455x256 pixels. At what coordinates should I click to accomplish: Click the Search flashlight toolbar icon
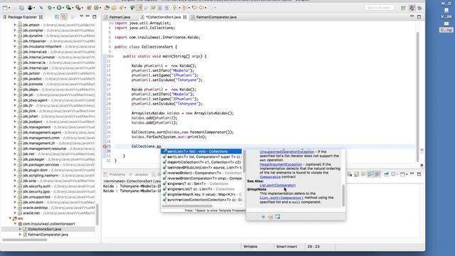[121, 8]
